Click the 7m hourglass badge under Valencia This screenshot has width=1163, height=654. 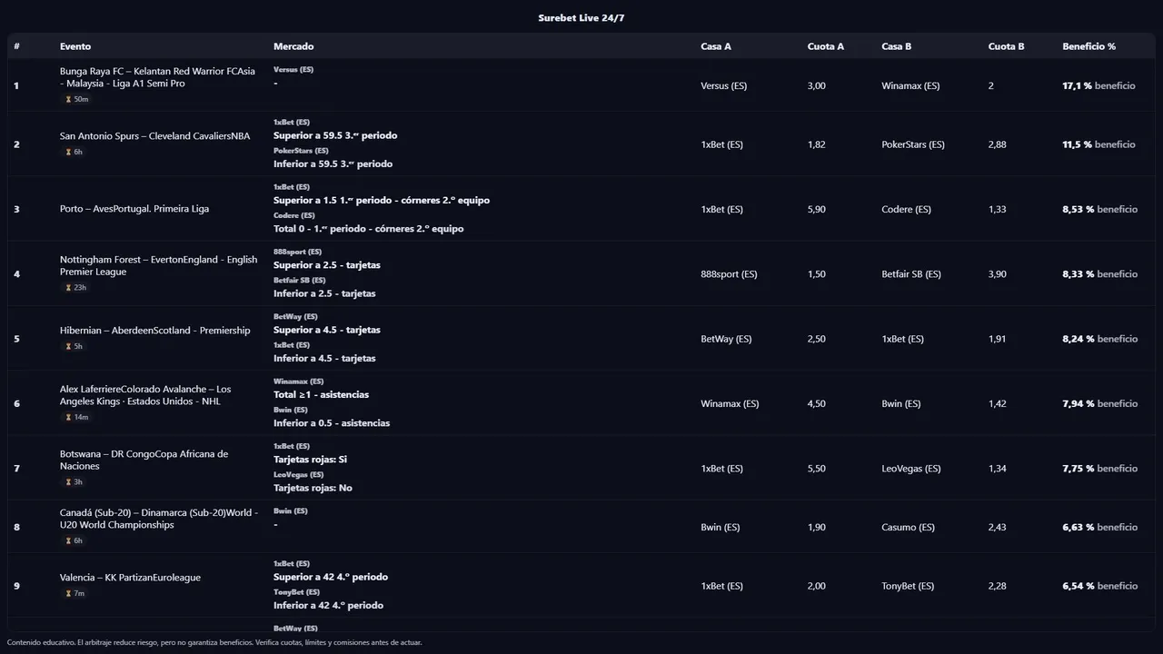point(75,593)
